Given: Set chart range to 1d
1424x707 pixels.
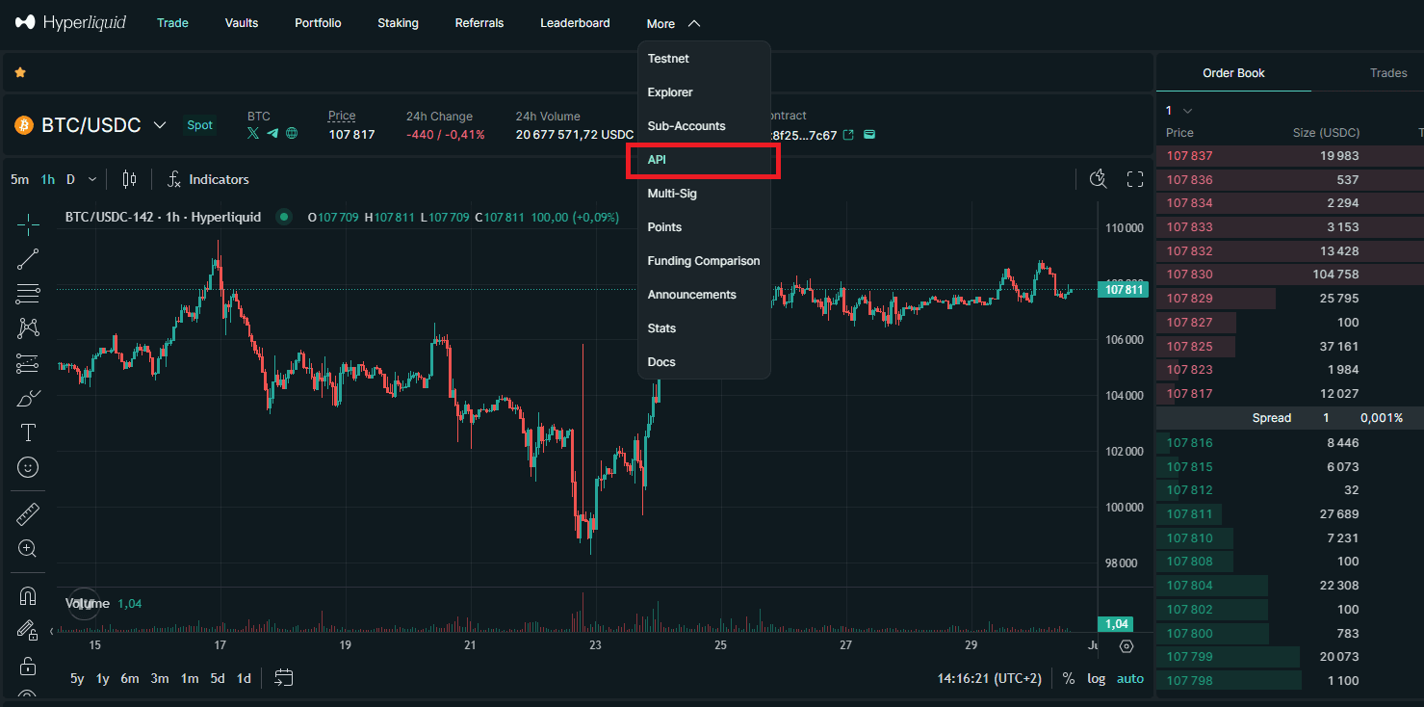Looking at the screenshot, I should [x=244, y=678].
